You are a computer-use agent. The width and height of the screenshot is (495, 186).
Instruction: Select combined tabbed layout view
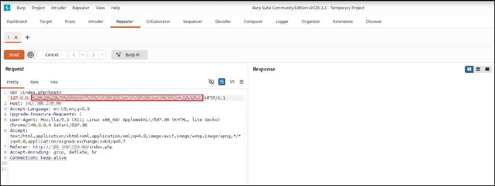(x=487, y=69)
